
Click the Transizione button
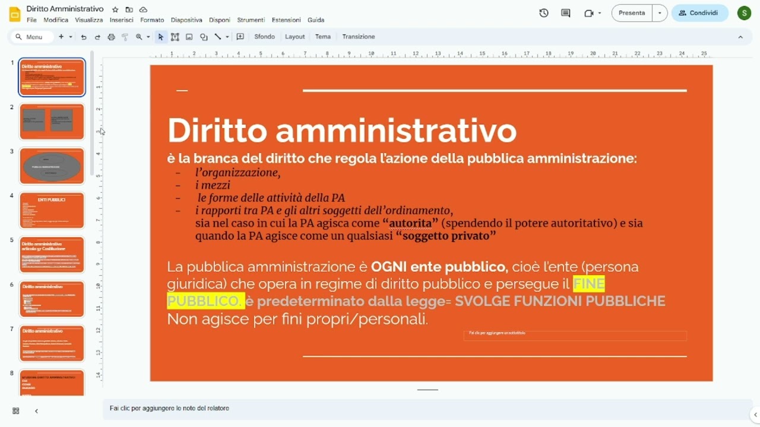(359, 37)
